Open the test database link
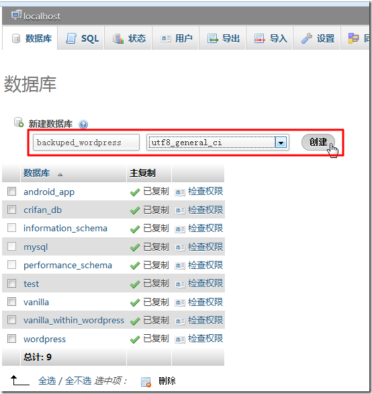 [31, 284]
